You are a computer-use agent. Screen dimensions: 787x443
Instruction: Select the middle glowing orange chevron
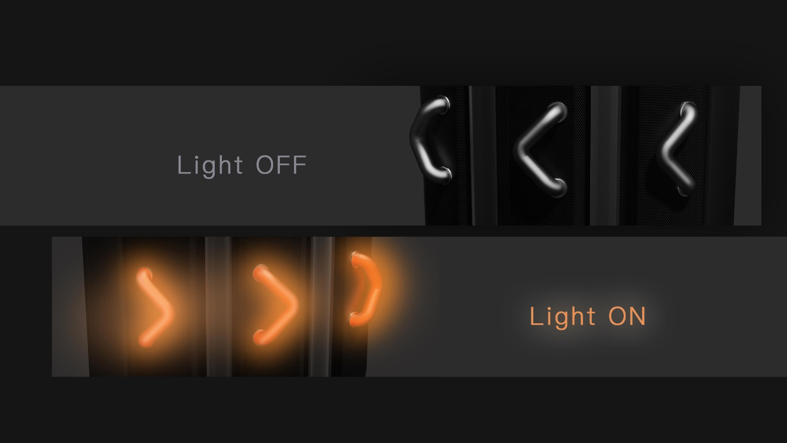[275, 305]
